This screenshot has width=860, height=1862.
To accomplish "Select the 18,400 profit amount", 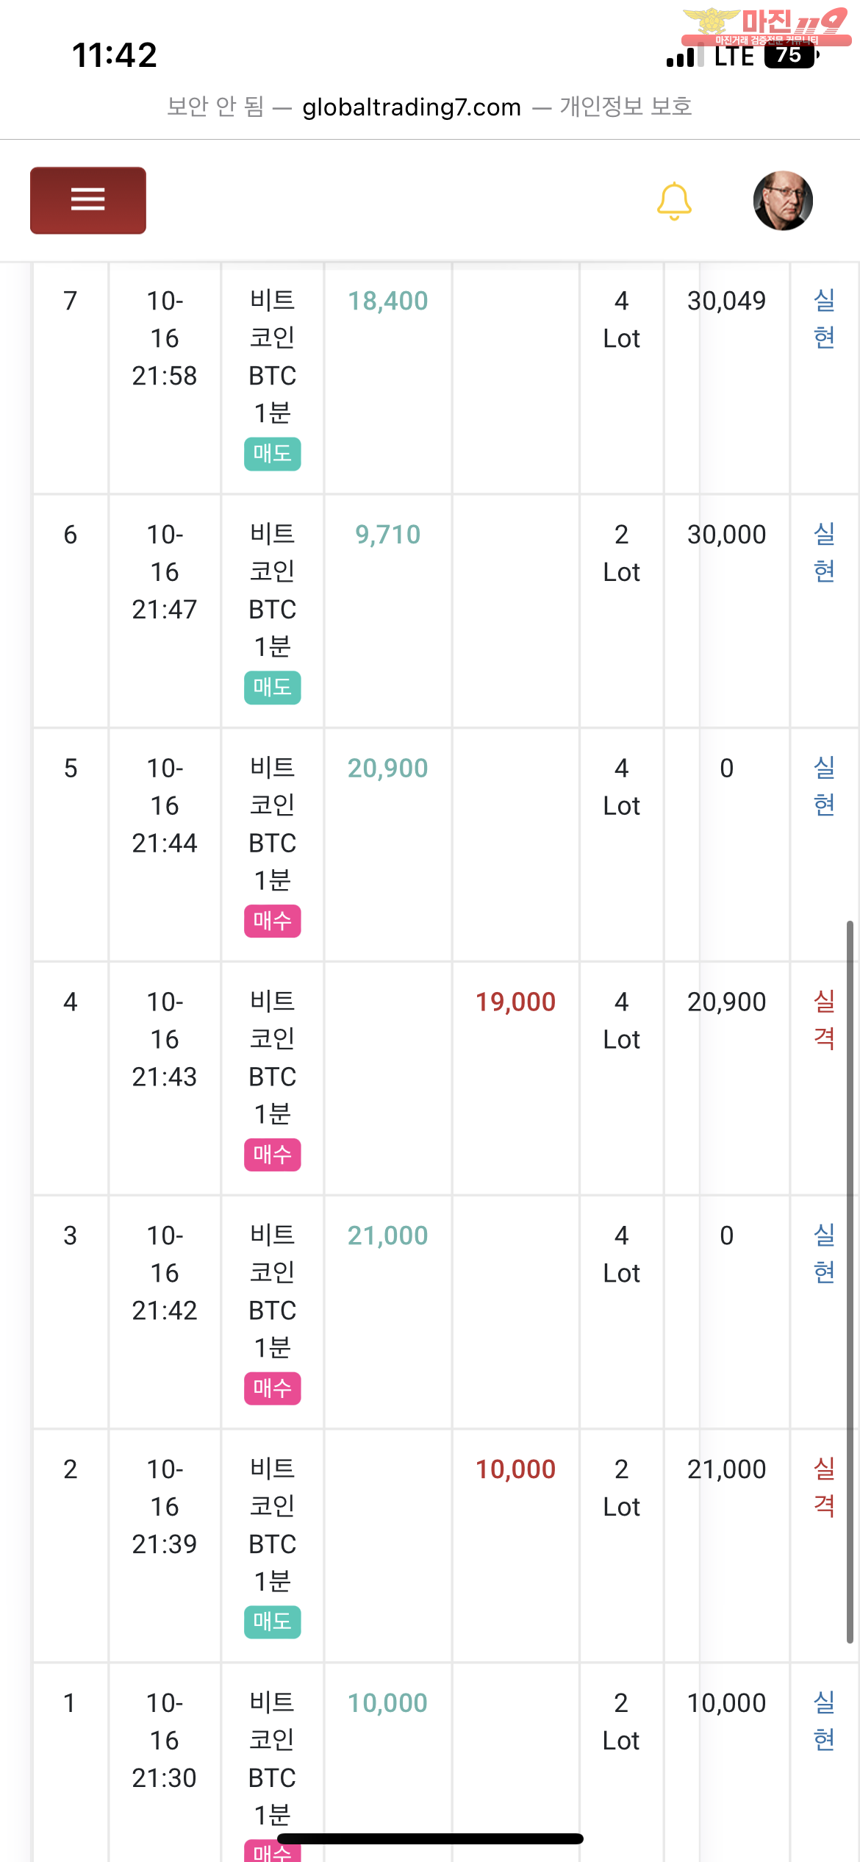I will (387, 301).
